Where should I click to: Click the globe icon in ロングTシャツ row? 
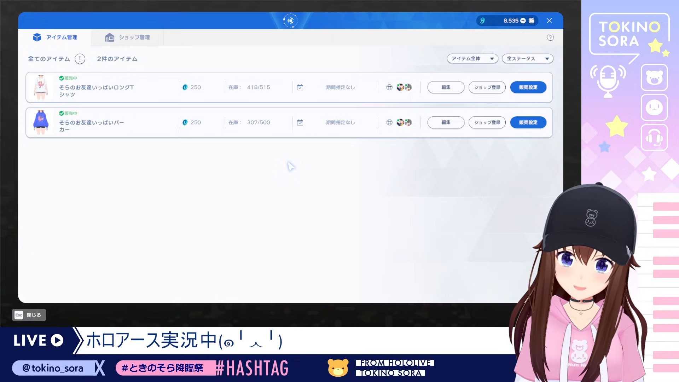click(x=389, y=87)
